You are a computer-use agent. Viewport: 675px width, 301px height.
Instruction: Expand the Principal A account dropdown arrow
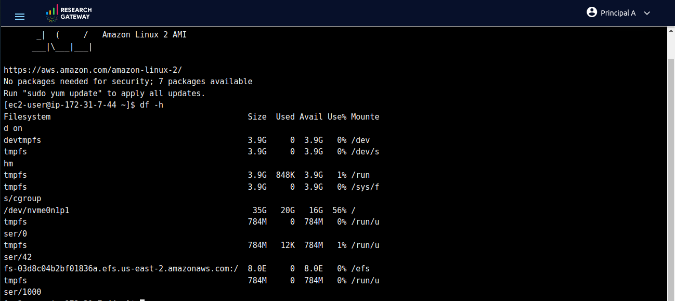647,14
